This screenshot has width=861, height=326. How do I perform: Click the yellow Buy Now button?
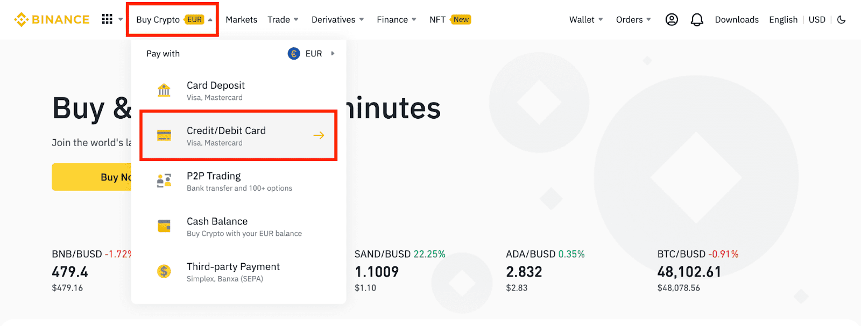coord(92,177)
